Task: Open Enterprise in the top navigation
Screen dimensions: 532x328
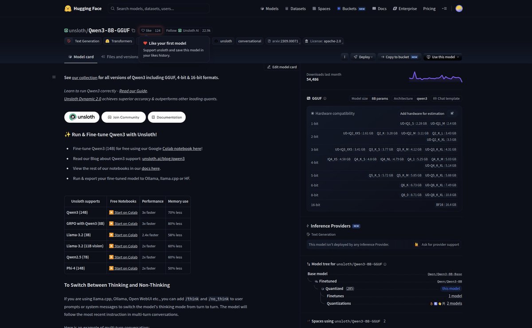Action: 405,8
